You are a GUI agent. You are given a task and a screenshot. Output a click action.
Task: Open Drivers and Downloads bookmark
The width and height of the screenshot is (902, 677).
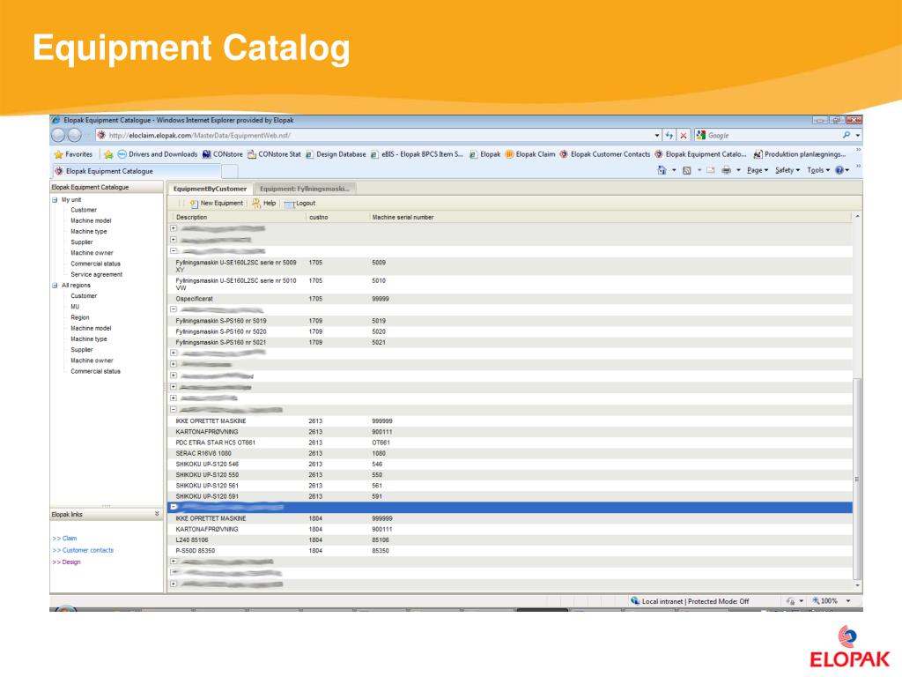click(x=157, y=154)
